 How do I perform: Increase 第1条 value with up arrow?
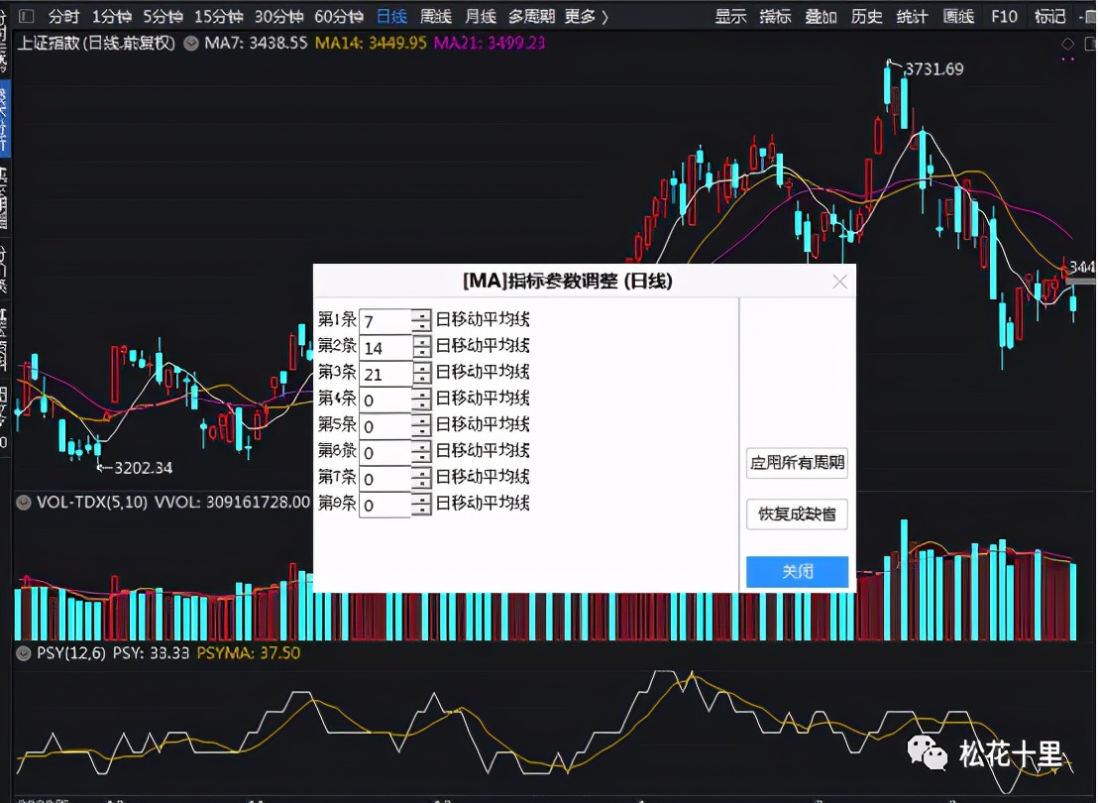(421, 315)
